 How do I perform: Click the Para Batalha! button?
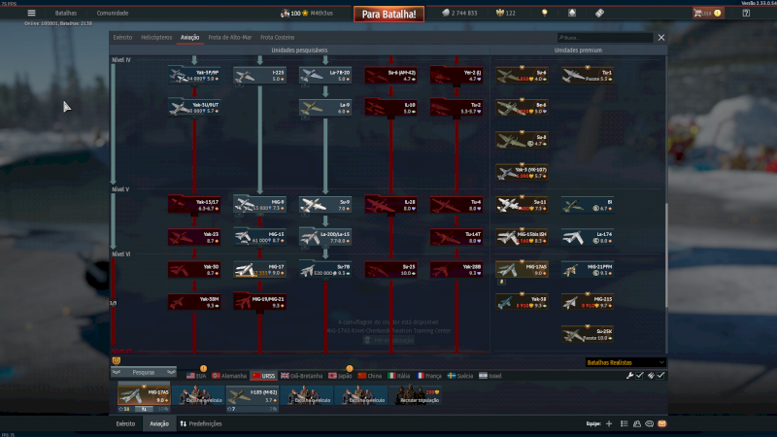[x=388, y=14]
